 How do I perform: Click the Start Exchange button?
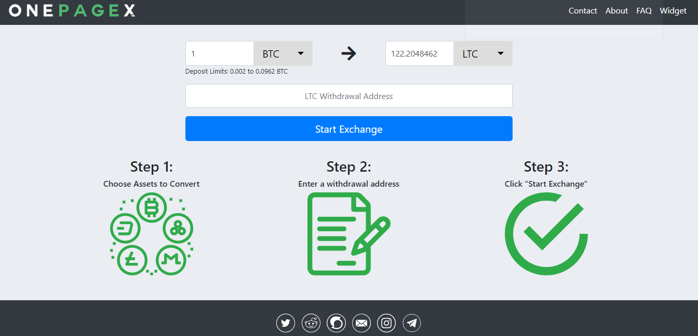pyautogui.click(x=349, y=129)
